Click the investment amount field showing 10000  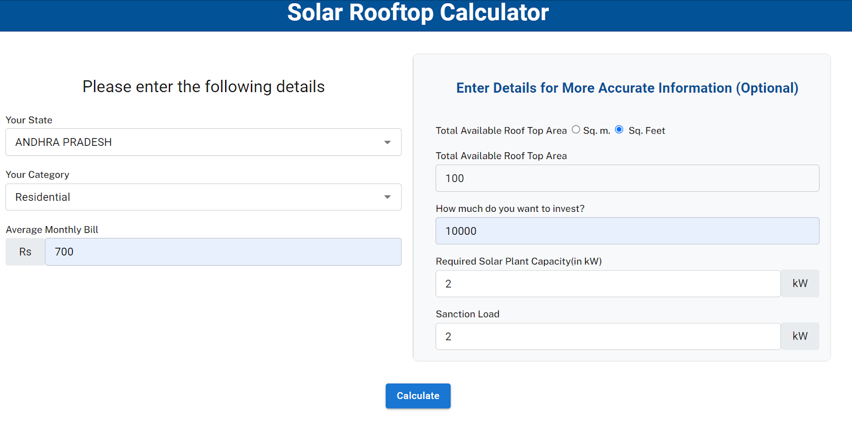pos(627,231)
